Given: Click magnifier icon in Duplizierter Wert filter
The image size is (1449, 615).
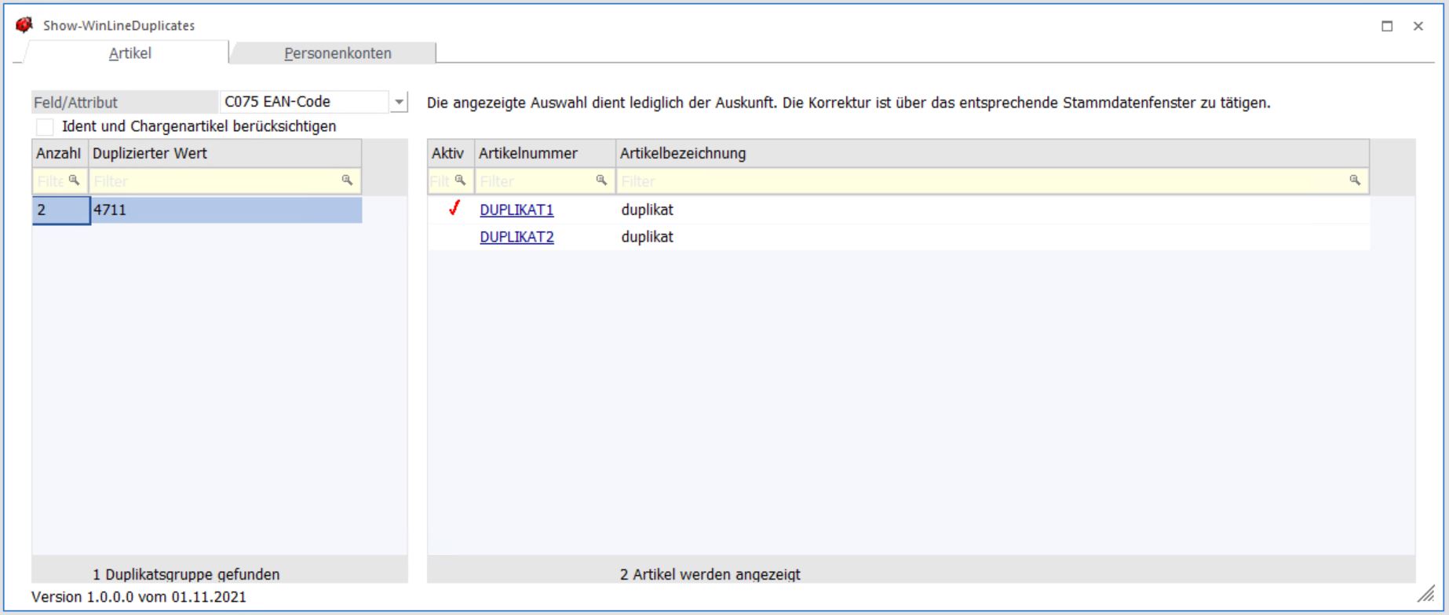Looking at the screenshot, I should click(x=347, y=180).
